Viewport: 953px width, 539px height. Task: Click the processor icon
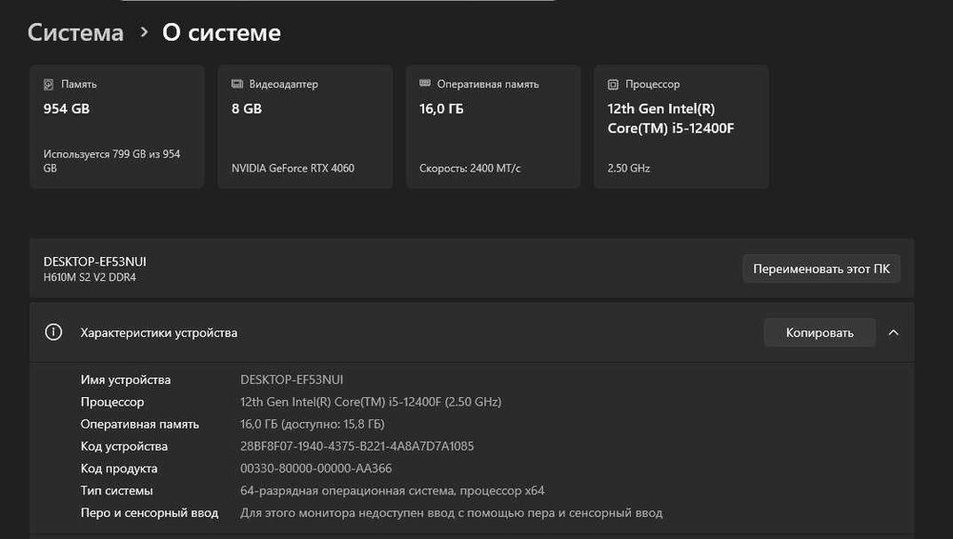coord(613,85)
